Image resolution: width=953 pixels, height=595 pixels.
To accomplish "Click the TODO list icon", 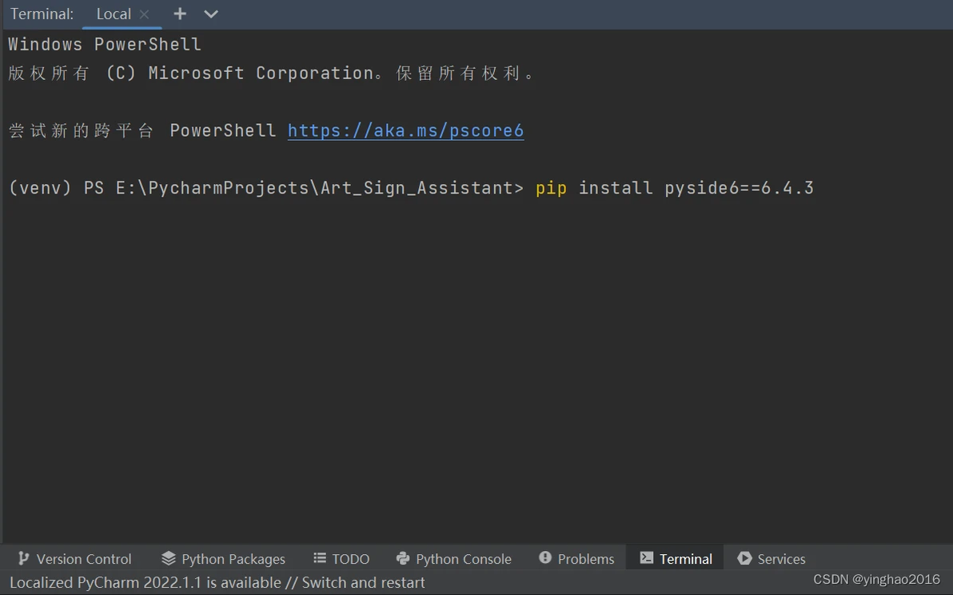I will coord(320,558).
